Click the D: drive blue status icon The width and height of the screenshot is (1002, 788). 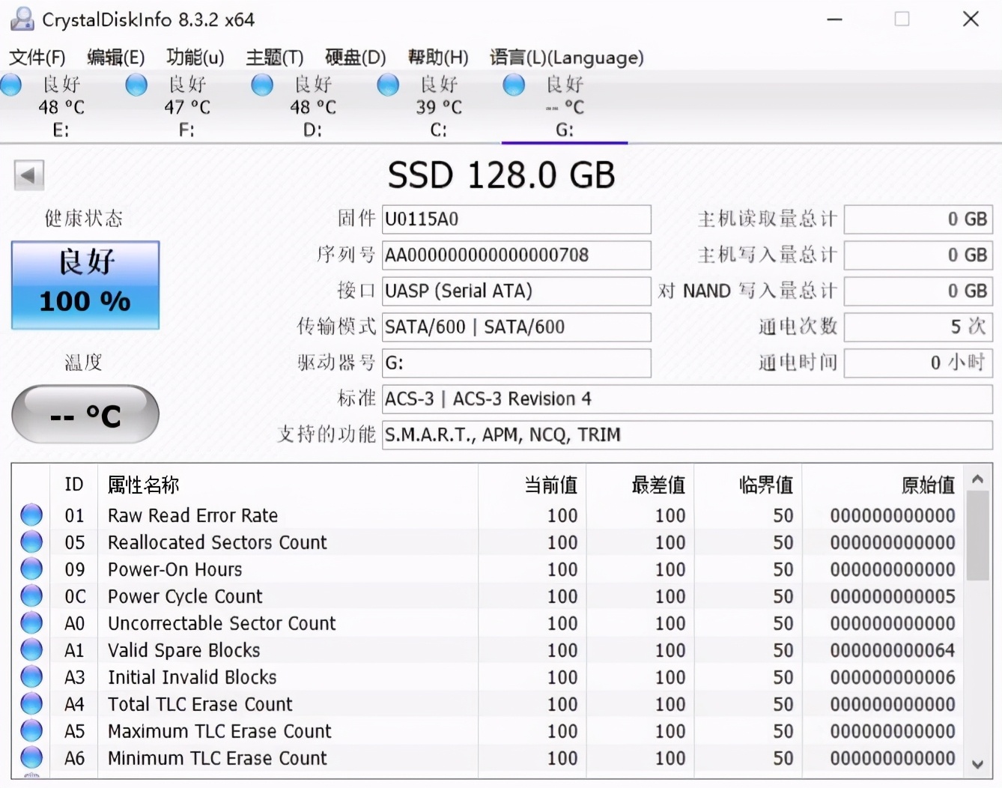(262, 85)
